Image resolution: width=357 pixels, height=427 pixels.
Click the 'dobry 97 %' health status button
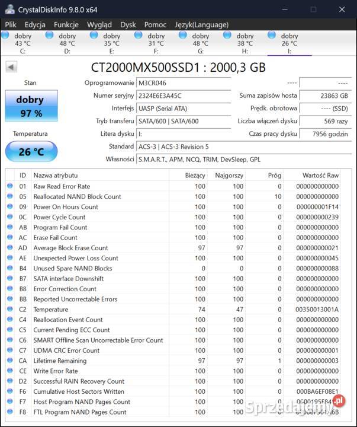point(31,106)
